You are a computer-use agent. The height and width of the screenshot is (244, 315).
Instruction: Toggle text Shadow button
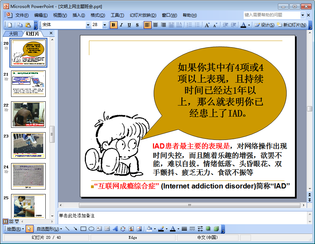[137, 25]
